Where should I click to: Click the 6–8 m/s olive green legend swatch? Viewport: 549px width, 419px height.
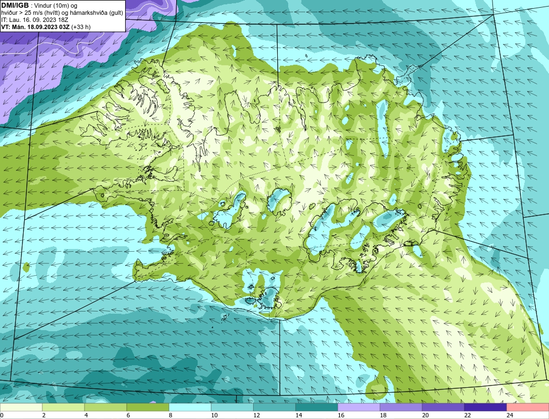(x=148, y=407)
